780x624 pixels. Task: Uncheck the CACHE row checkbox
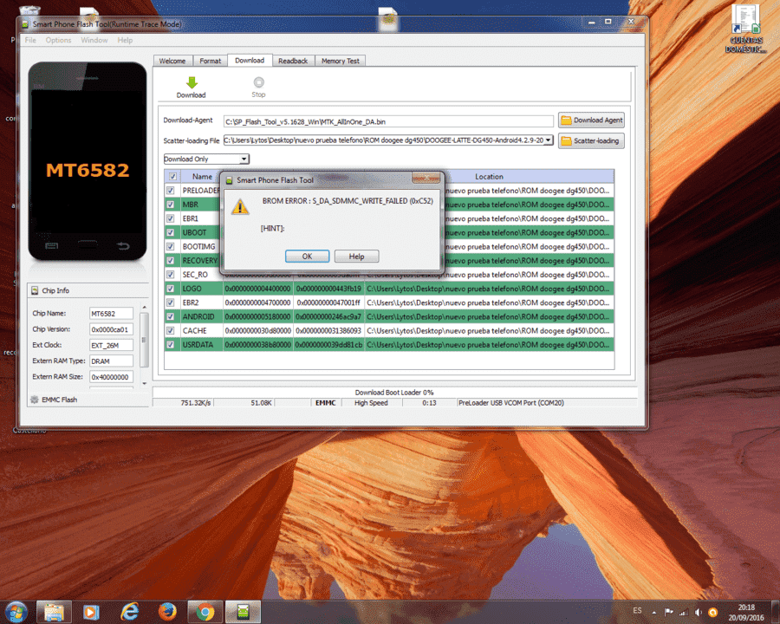coord(171,330)
